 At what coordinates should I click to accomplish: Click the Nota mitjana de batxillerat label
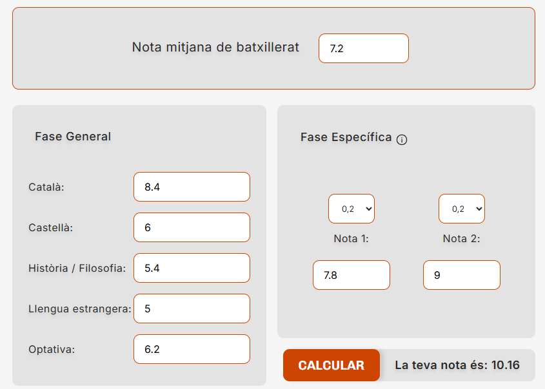pyautogui.click(x=215, y=48)
